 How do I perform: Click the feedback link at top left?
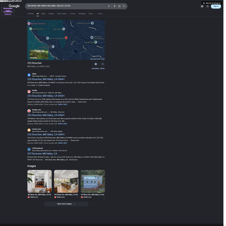(8, 14)
